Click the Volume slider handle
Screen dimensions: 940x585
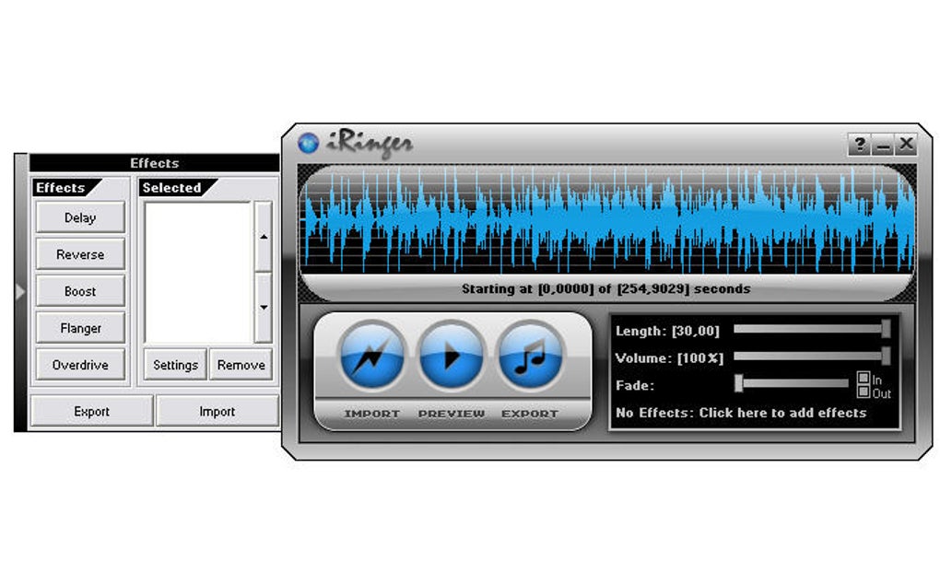(x=886, y=356)
